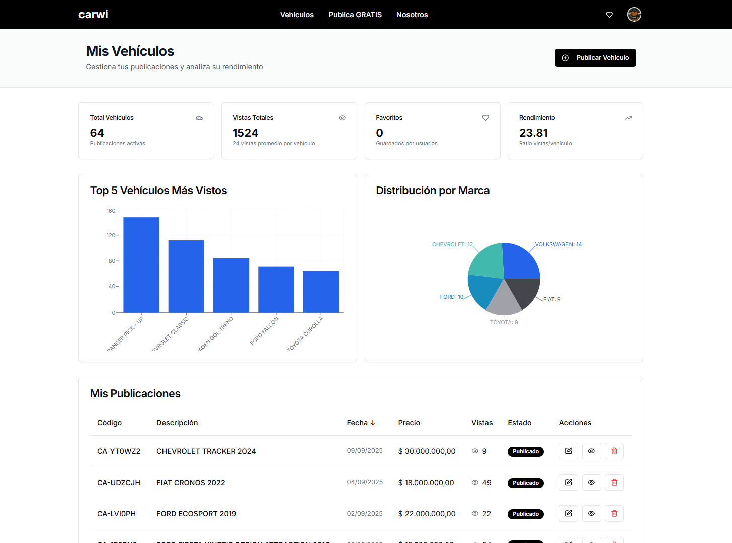Screen dimensions: 732x543
Task: Click the eye views icon showing 49
Action: point(475,483)
